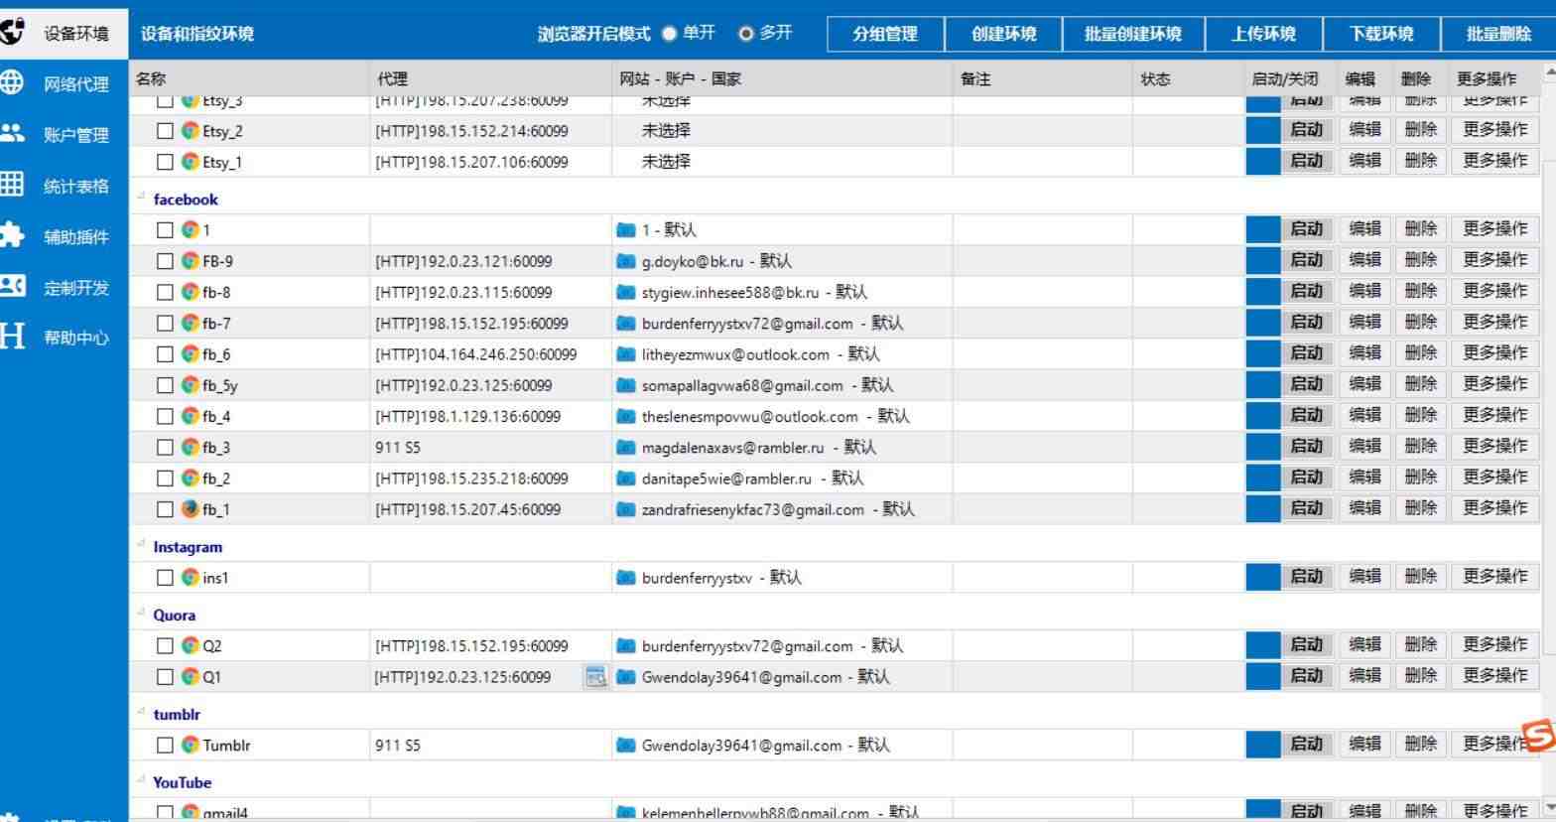Open the 统计表格 sidebar section
This screenshot has height=822, width=1556.
point(65,186)
